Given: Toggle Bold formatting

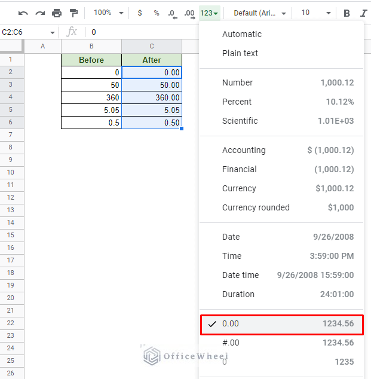Looking at the screenshot, I should (347, 13).
